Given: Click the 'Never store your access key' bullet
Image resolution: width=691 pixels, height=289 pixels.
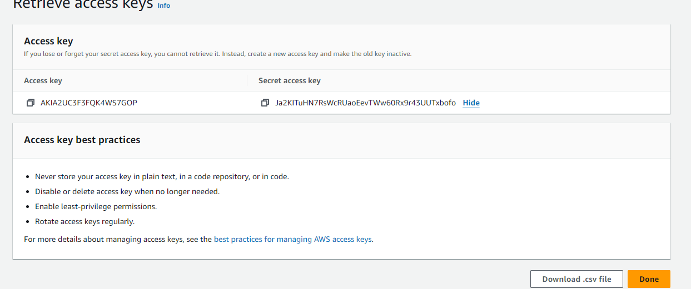Looking at the screenshot, I should (162, 176).
